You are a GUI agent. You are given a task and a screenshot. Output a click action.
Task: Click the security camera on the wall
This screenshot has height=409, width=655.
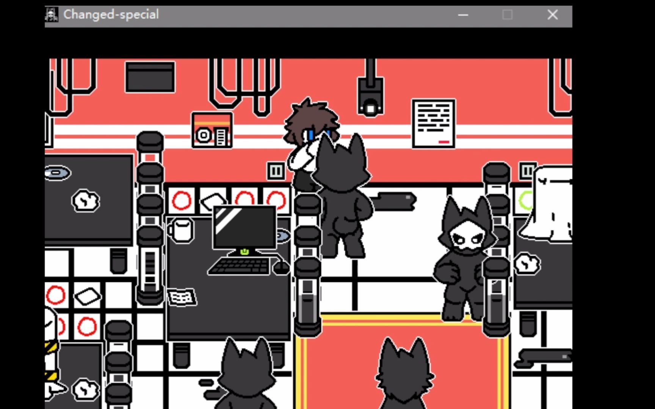370,97
